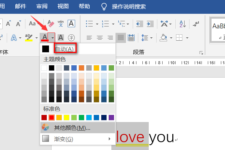
Task: Open Enclose Characters circled icon
Action: tap(71, 38)
